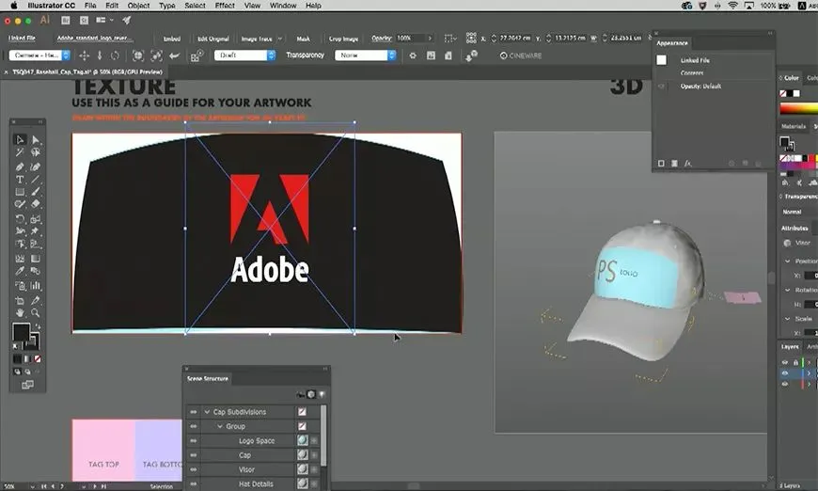Select the Lasso tool
The height and width of the screenshot is (491, 818).
(36, 152)
